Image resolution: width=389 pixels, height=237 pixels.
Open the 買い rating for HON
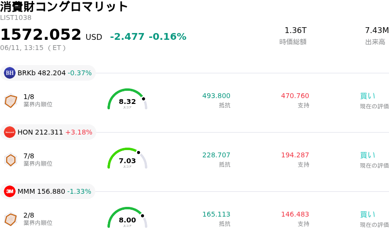368,155
